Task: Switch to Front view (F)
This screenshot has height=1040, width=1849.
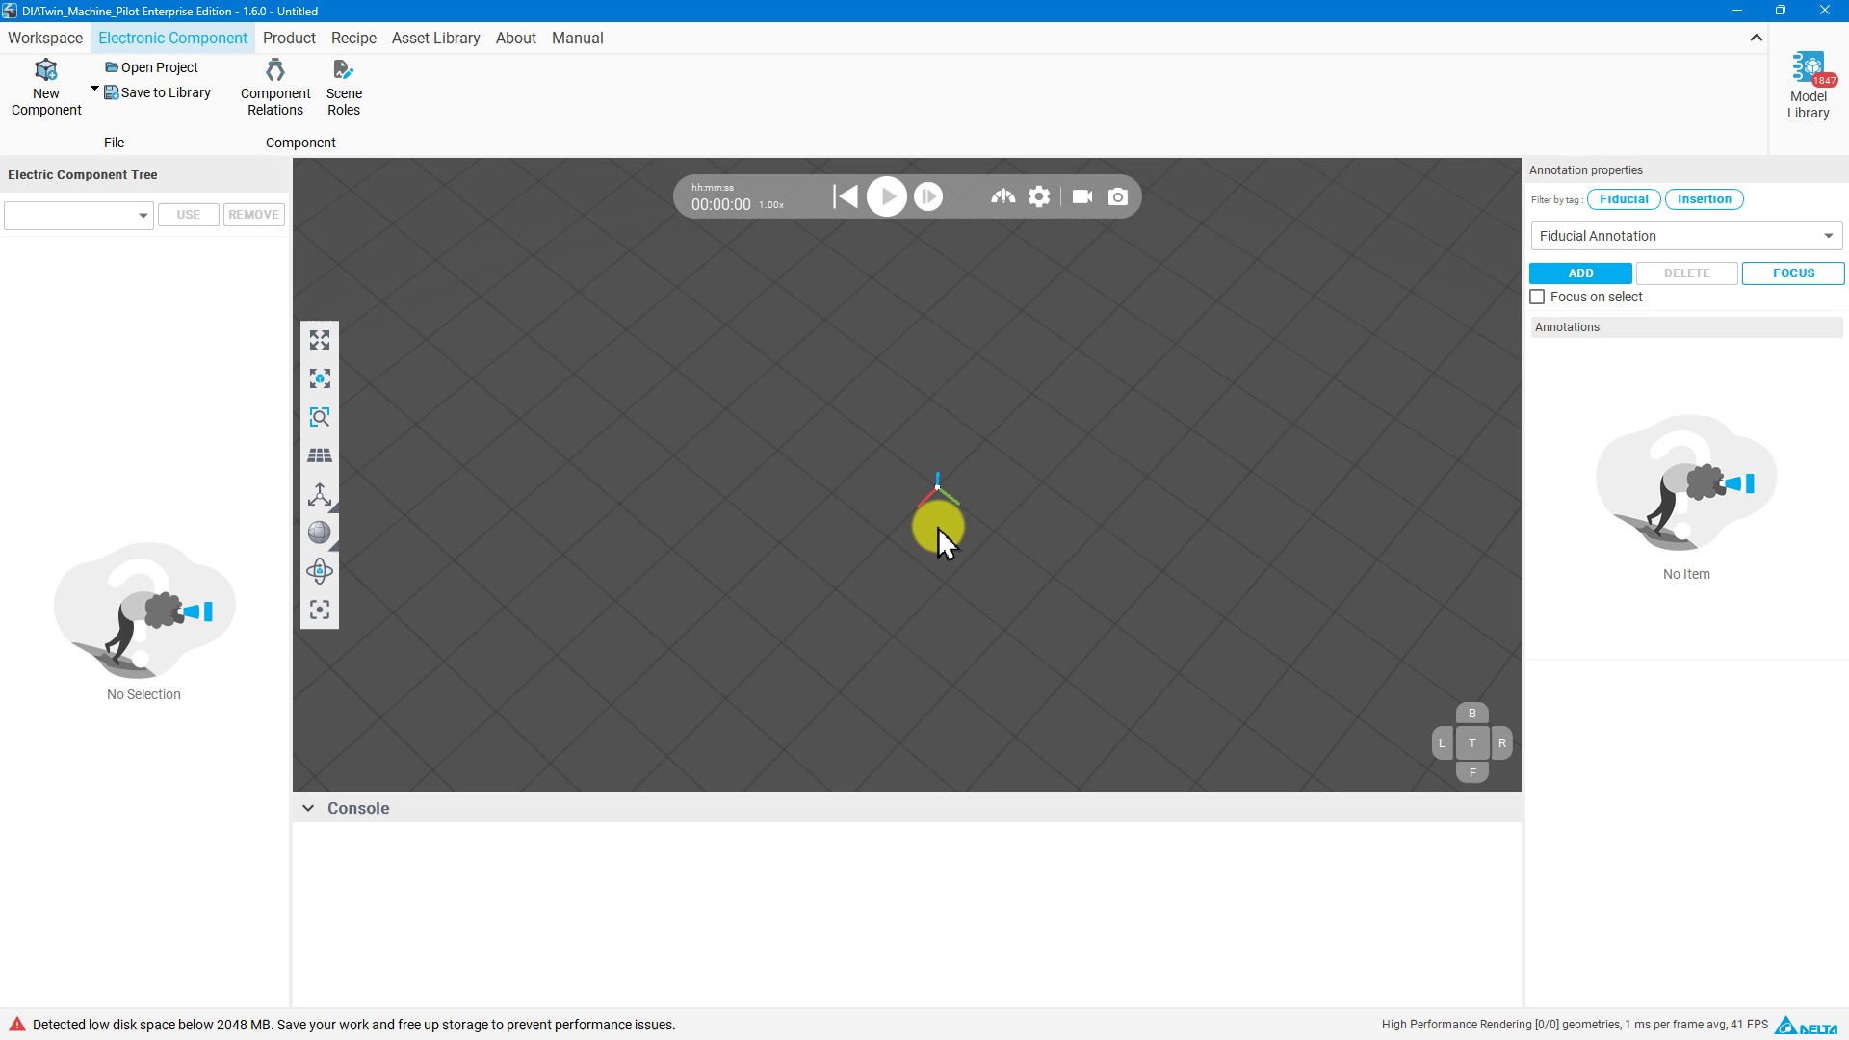Action: click(x=1471, y=772)
